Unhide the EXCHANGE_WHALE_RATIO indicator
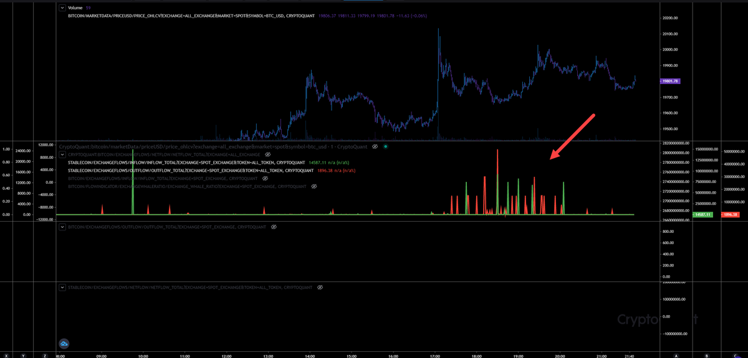This screenshot has height=358, width=748. 314,186
